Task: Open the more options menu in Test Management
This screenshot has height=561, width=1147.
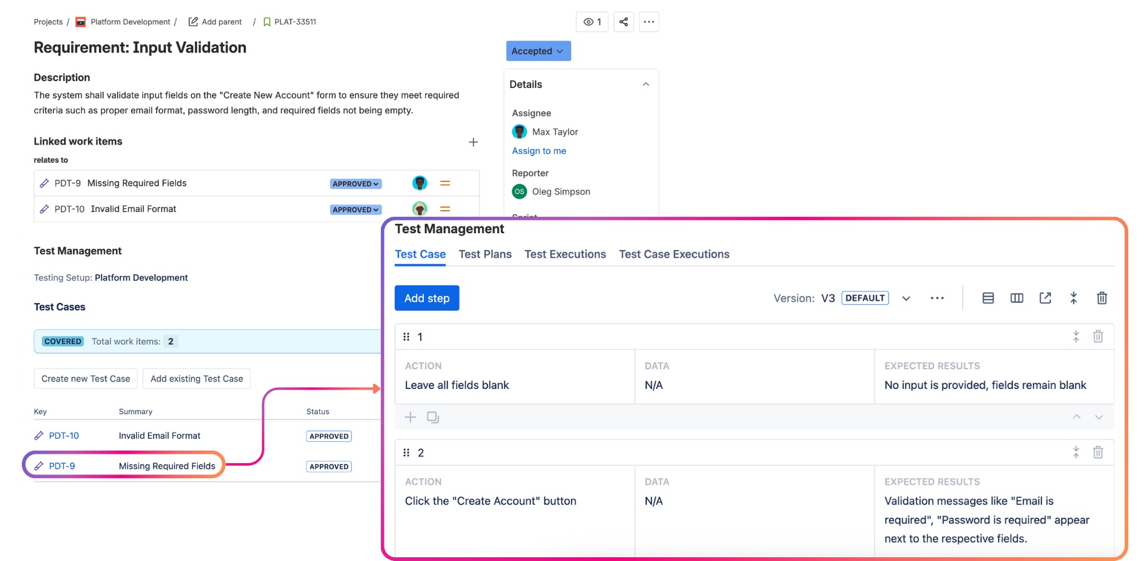Action: [x=937, y=298]
